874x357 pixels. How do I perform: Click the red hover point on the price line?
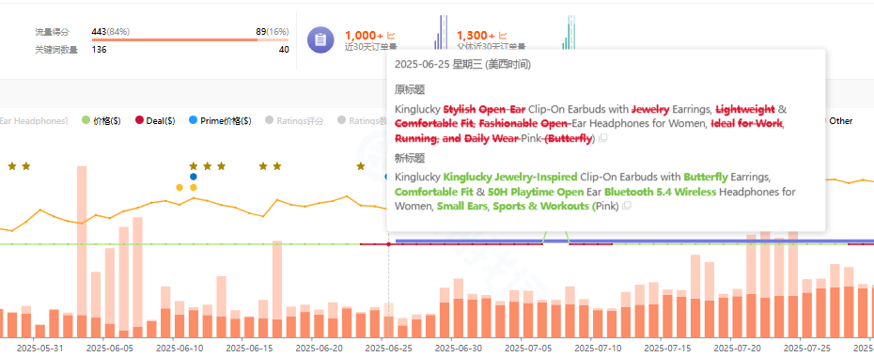388,244
